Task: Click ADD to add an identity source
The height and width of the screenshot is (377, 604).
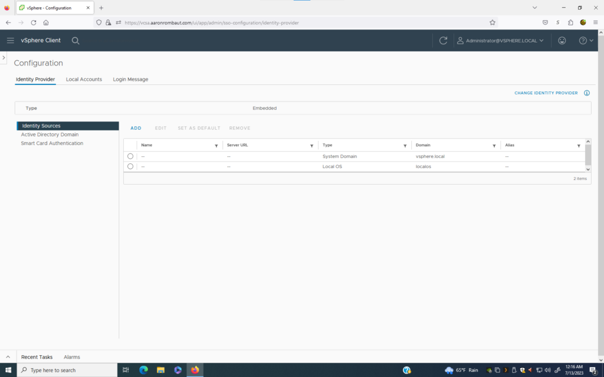Action: 136,128
